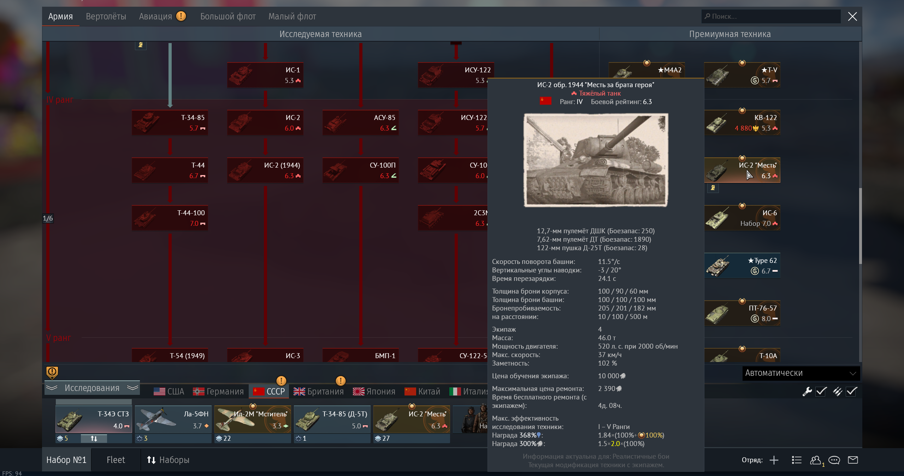
Task: Select the ★Type 62 premium tank
Action: pos(742,266)
